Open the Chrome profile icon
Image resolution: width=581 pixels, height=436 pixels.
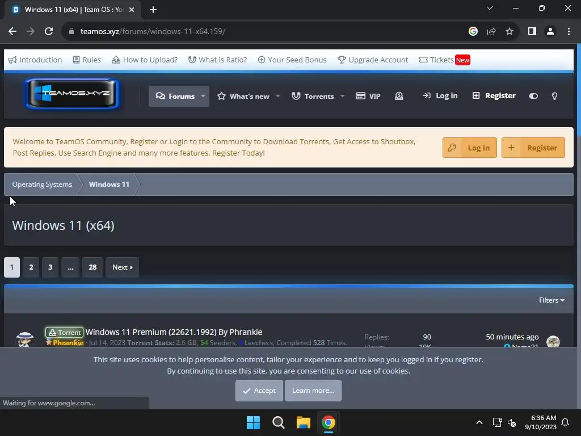(x=550, y=32)
